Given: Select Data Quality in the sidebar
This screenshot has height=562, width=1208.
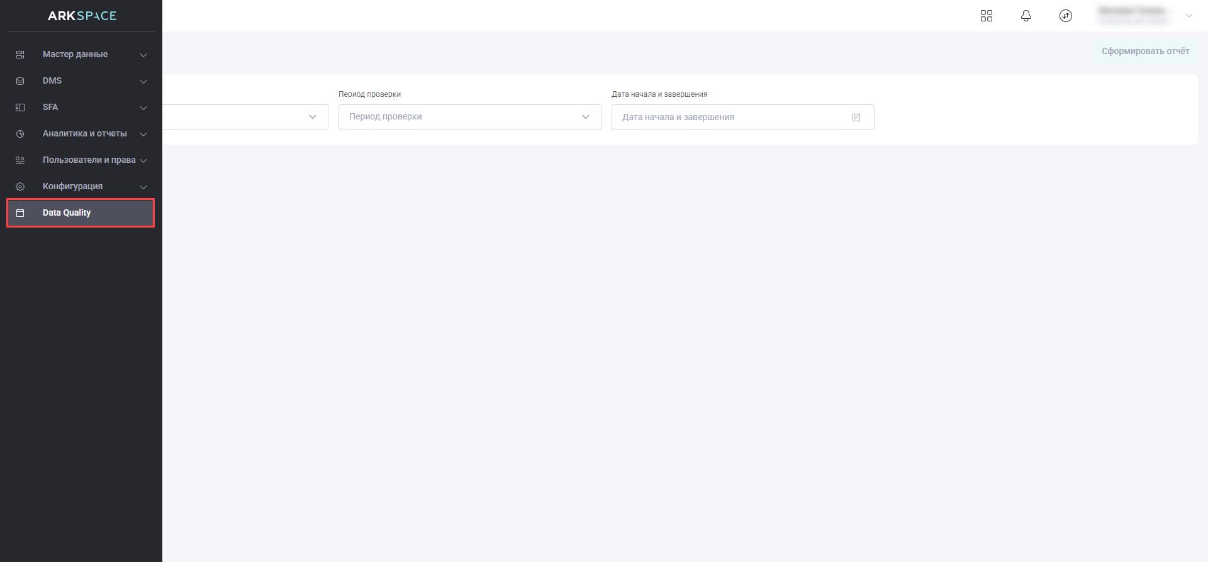Looking at the screenshot, I should click(81, 213).
